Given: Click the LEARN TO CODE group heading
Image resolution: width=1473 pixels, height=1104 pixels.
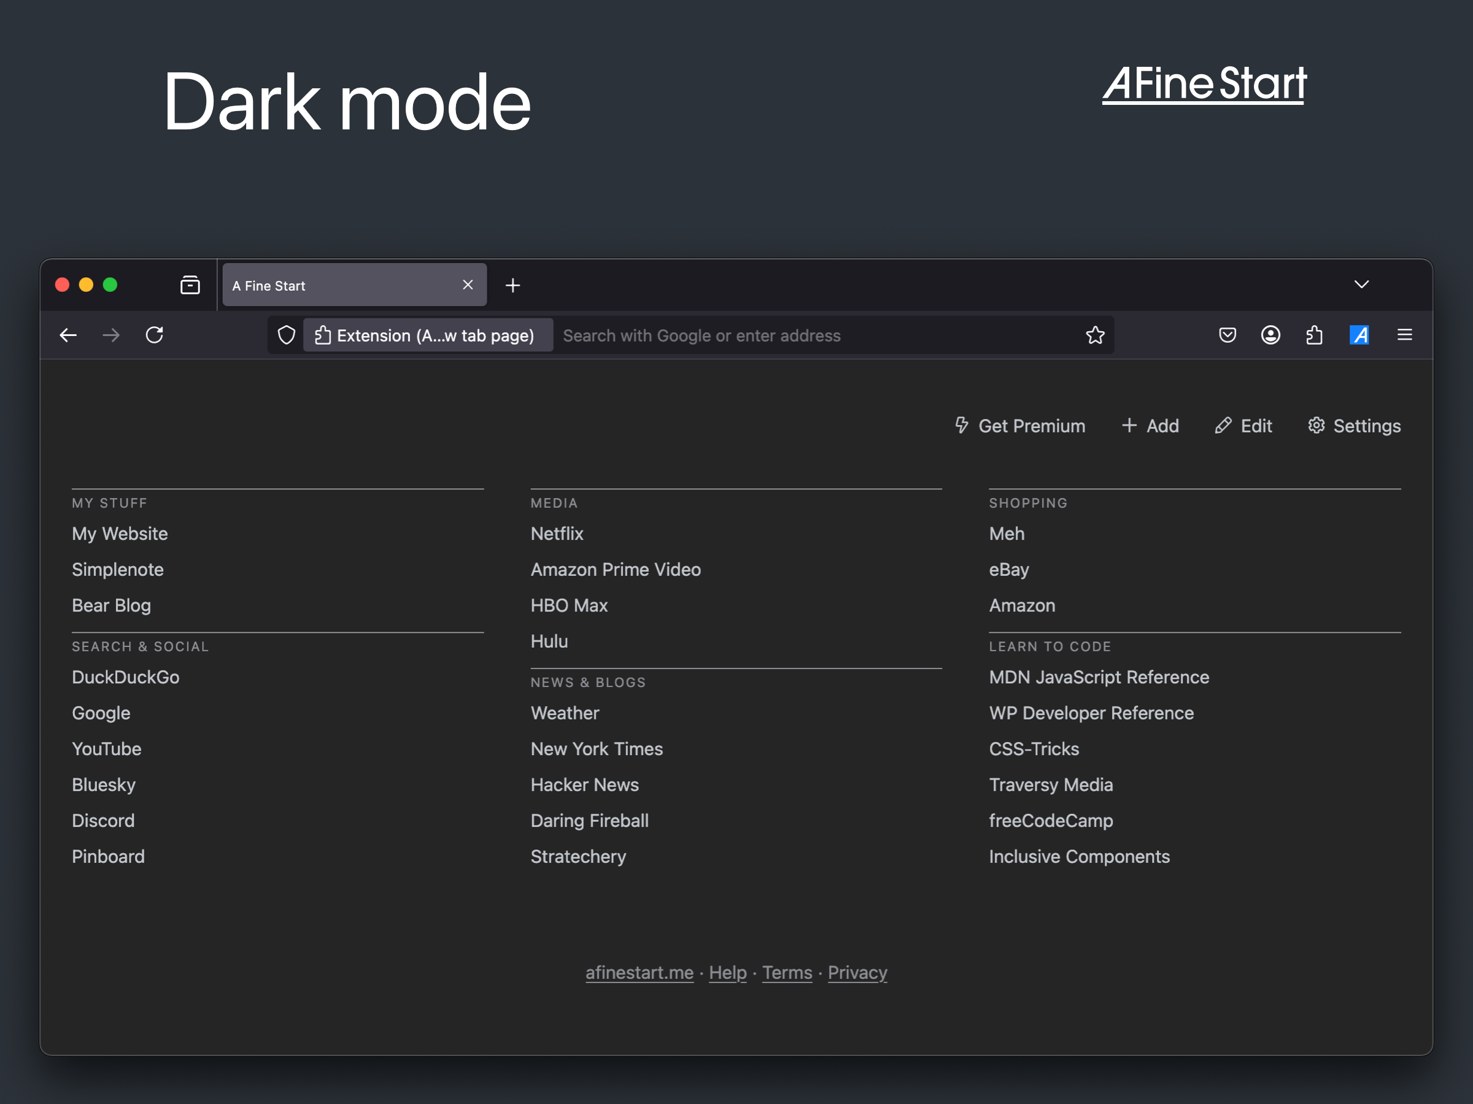Looking at the screenshot, I should click(x=1050, y=647).
